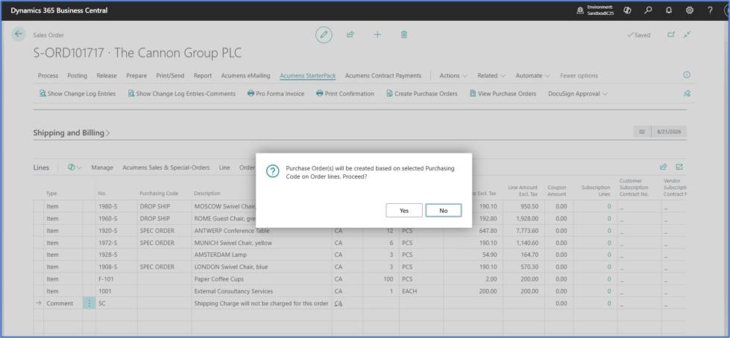Click Print Confirmation
The height and width of the screenshot is (338, 730).
point(345,94)
